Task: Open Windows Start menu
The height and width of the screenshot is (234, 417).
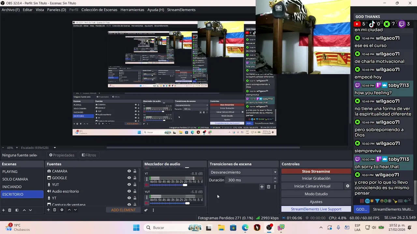Action: click(x=136, y=227)
